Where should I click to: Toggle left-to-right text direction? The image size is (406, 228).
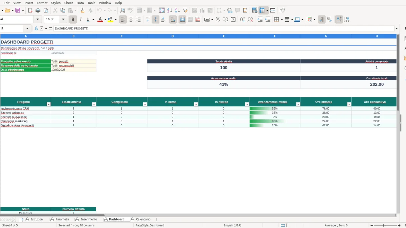click(321, 20)
